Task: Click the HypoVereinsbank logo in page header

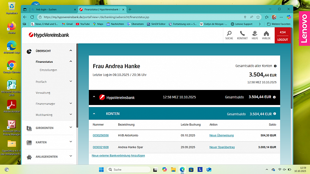Action: coord(49,35)
